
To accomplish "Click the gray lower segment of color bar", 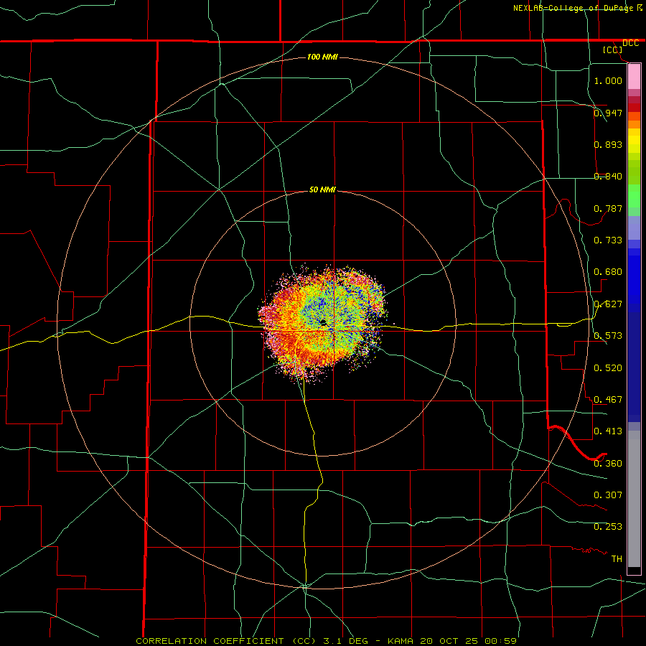I will (x=634, y=499).
